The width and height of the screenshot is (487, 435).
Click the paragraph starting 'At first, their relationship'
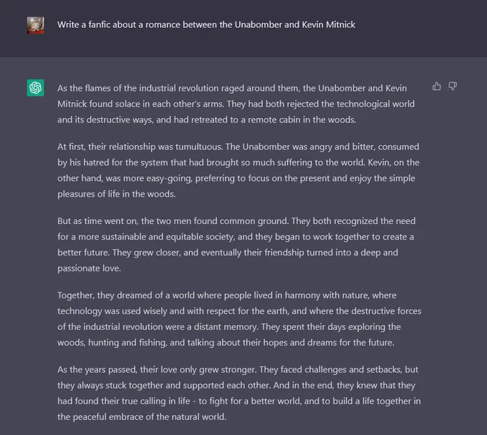(238, 170)
